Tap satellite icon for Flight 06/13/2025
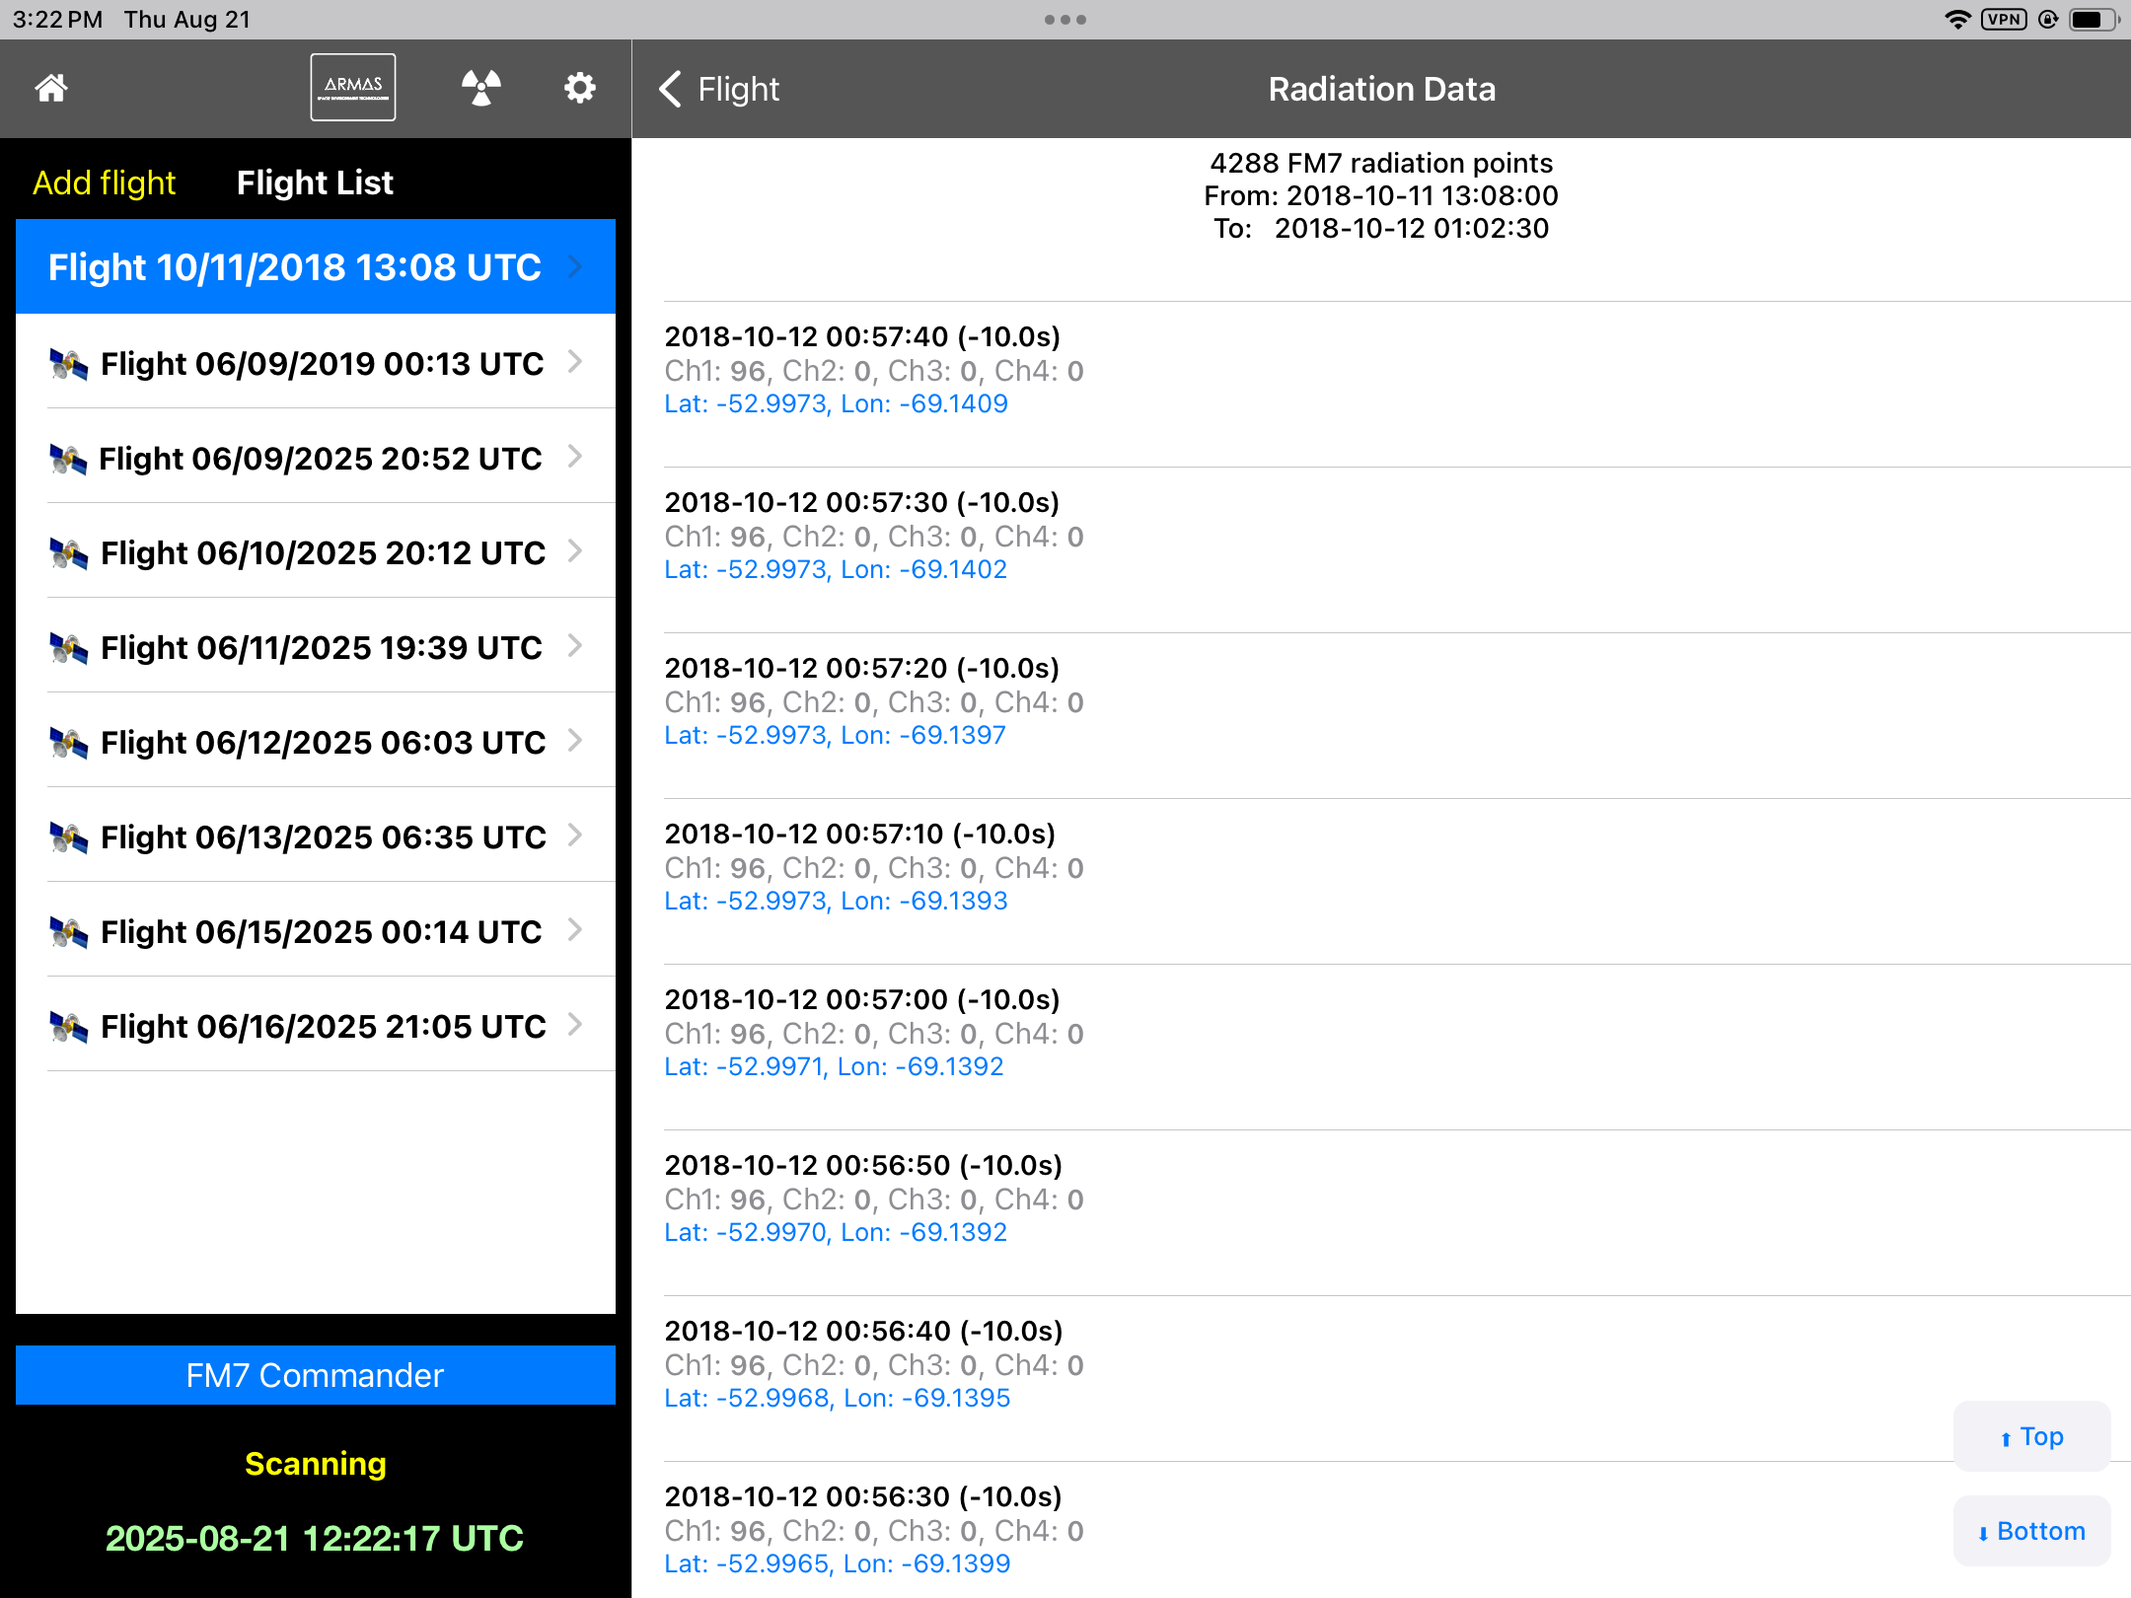This screenshot has height=1598, width=2131. click(x=68, y=837)
